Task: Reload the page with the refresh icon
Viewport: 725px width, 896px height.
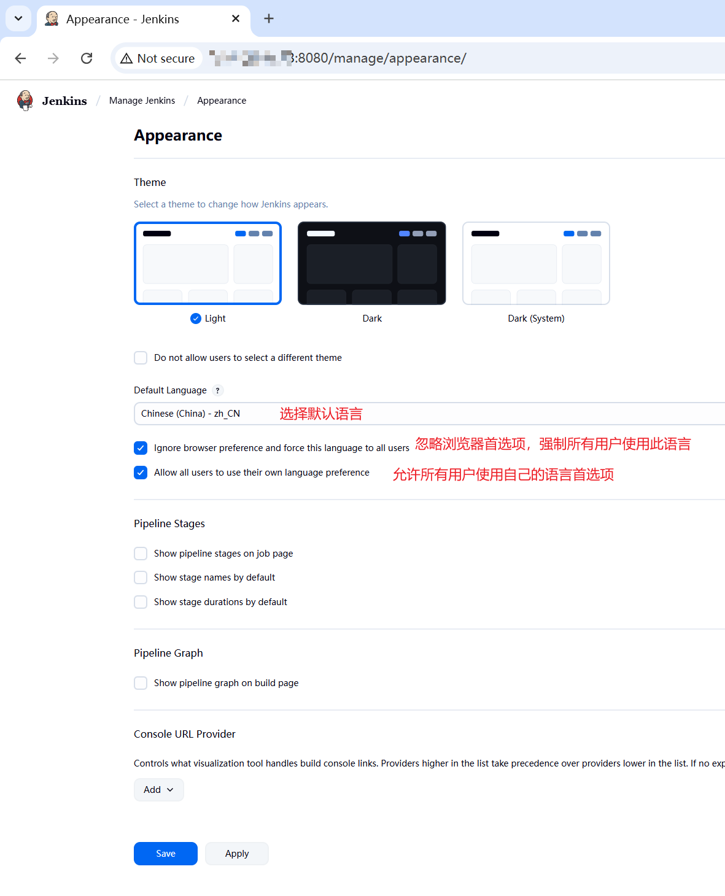Action: point(87,58)
